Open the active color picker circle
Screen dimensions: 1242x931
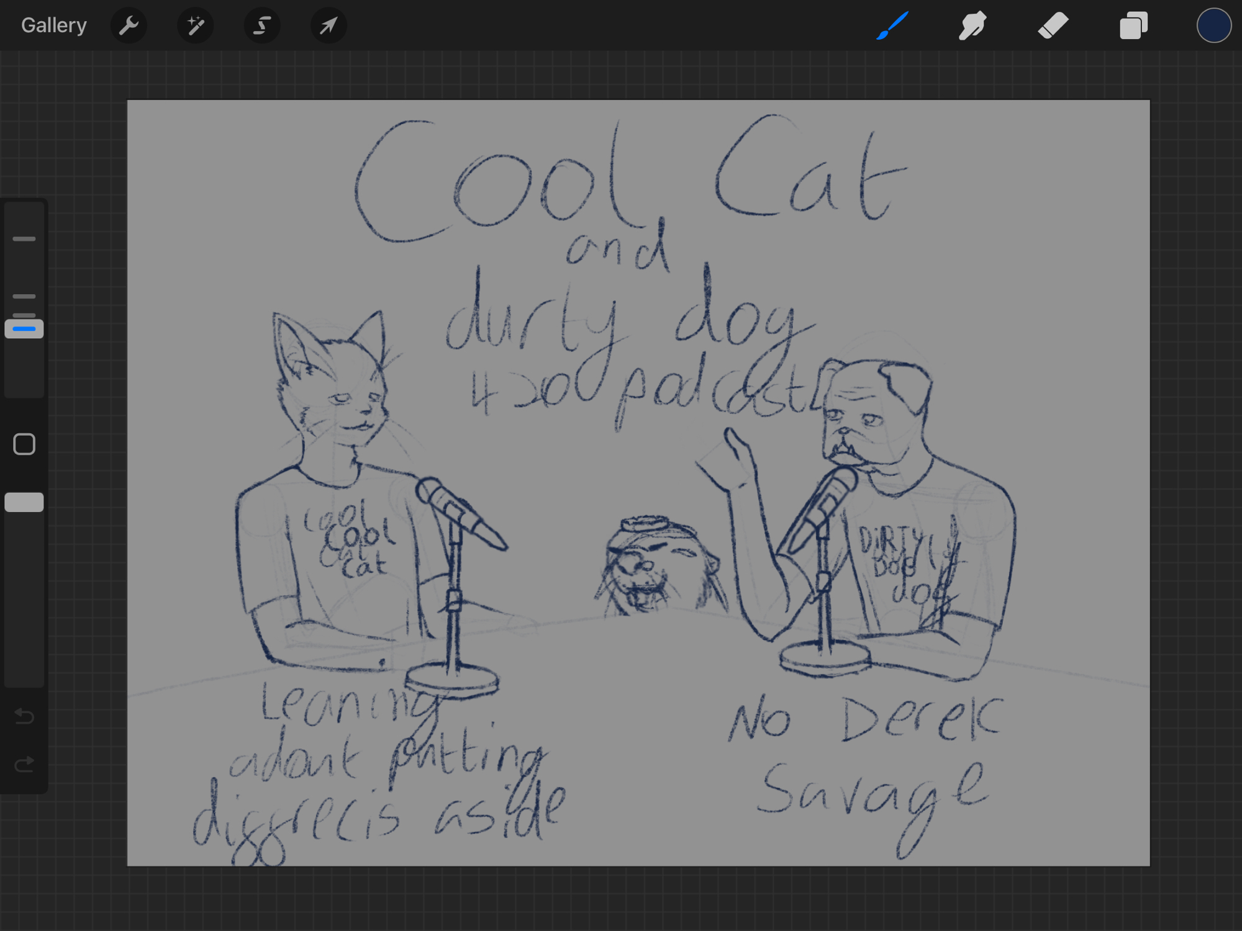(1213, 25)
